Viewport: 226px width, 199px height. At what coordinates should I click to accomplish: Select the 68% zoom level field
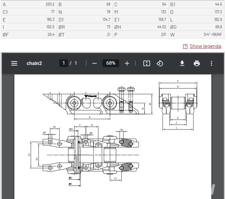[111, 63]
